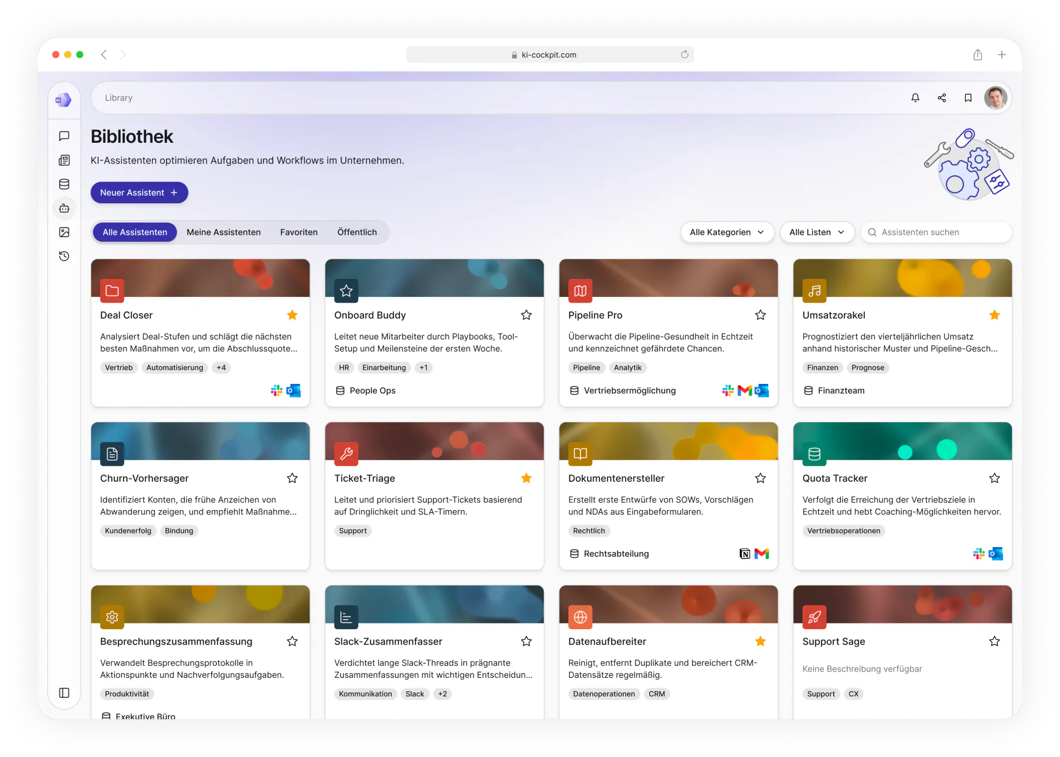
Task: Favorite Quota Tracker with star
Action: pos(994,478)
